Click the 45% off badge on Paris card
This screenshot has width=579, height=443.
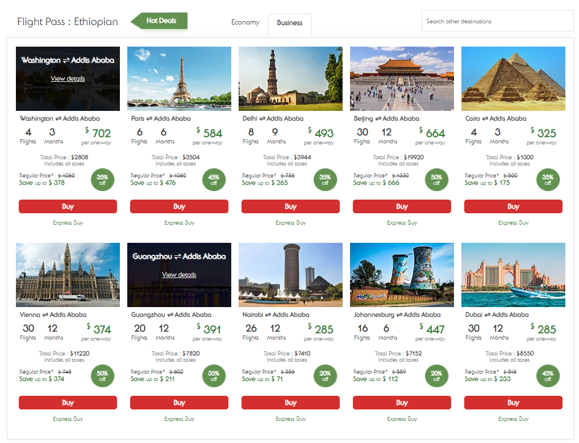coord(214,180)
